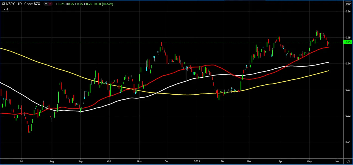Click the Sep label on time axis
Screen dimensions: 353x165
(80, 162)
